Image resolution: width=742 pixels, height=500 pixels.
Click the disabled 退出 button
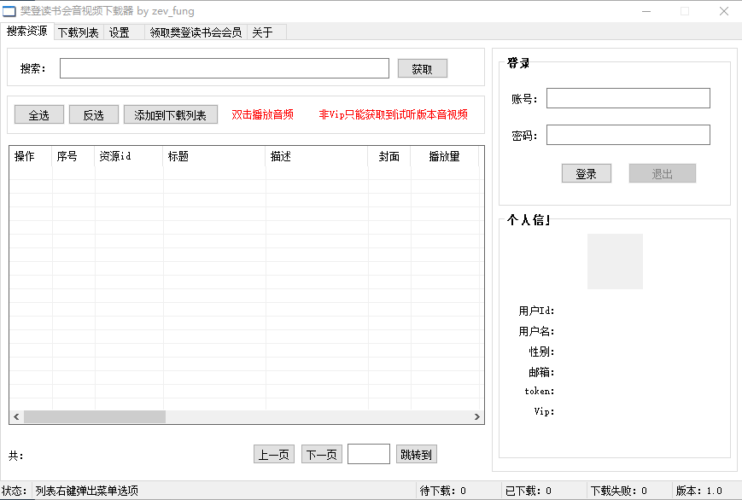(661, 172)
